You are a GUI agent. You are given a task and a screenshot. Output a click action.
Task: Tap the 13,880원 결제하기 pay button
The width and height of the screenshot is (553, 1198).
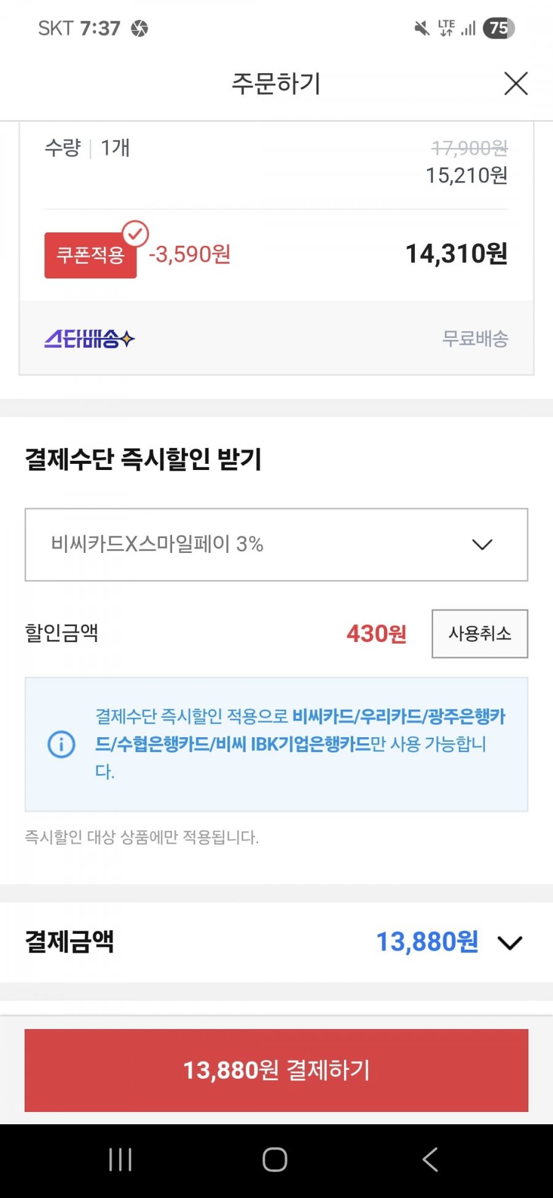pyautogui.click(x=276, y=1070)
